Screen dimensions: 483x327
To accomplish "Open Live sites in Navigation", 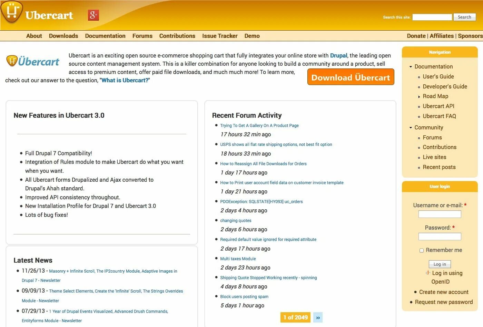I will (435, 157).
